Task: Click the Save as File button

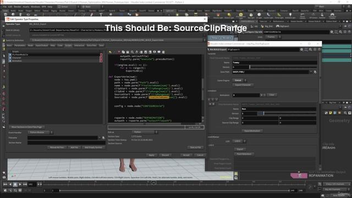Action: 196,147
